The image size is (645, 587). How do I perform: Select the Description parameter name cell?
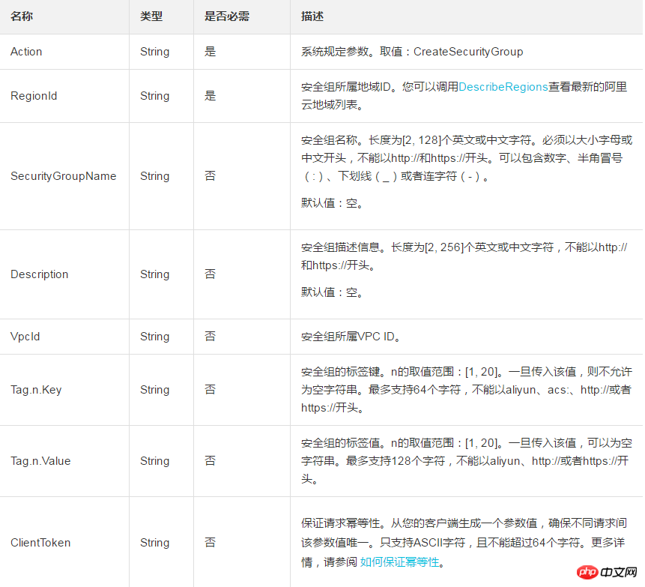(39, 274)
